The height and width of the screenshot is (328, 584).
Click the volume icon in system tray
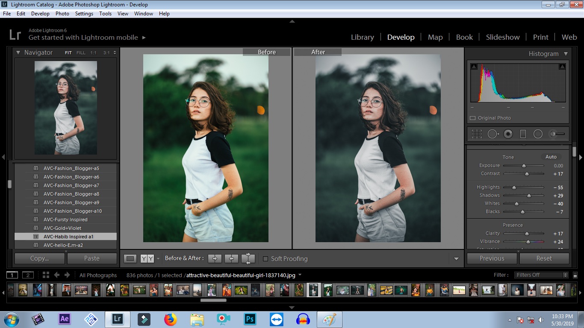click(541, 319)
